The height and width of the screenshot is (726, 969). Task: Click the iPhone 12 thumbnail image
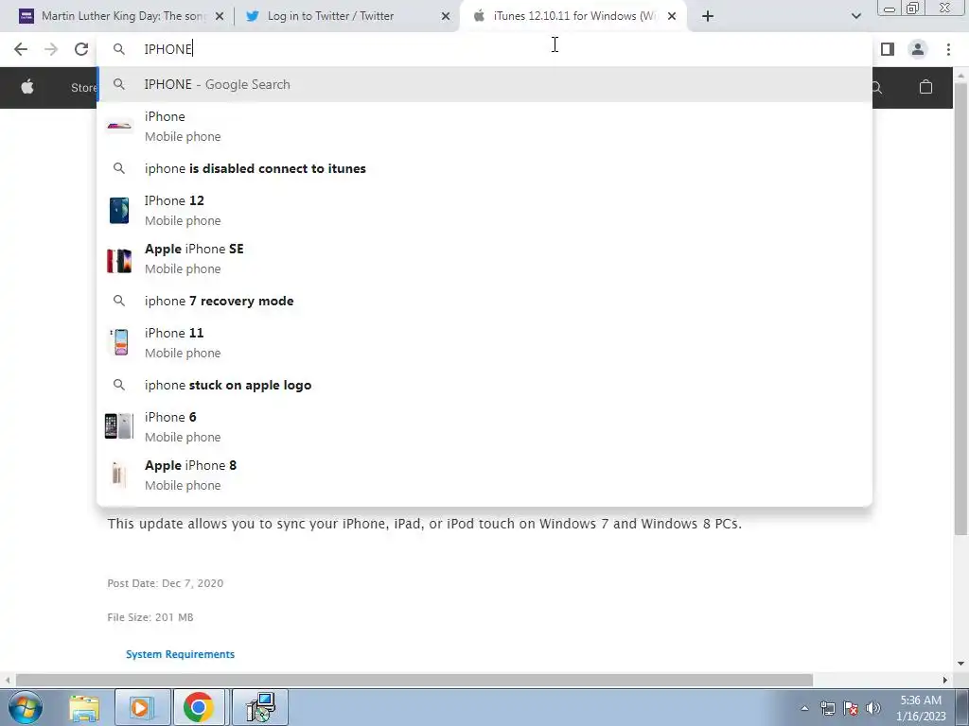coord(119,211)
